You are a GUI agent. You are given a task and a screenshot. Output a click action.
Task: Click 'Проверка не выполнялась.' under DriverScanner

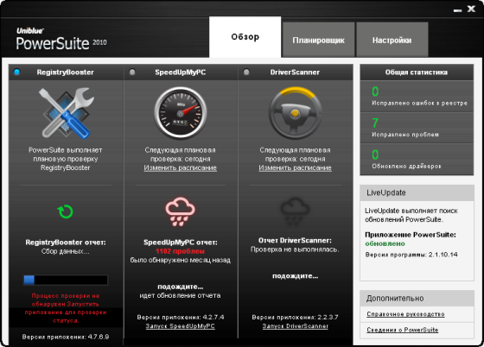point(295,249)
